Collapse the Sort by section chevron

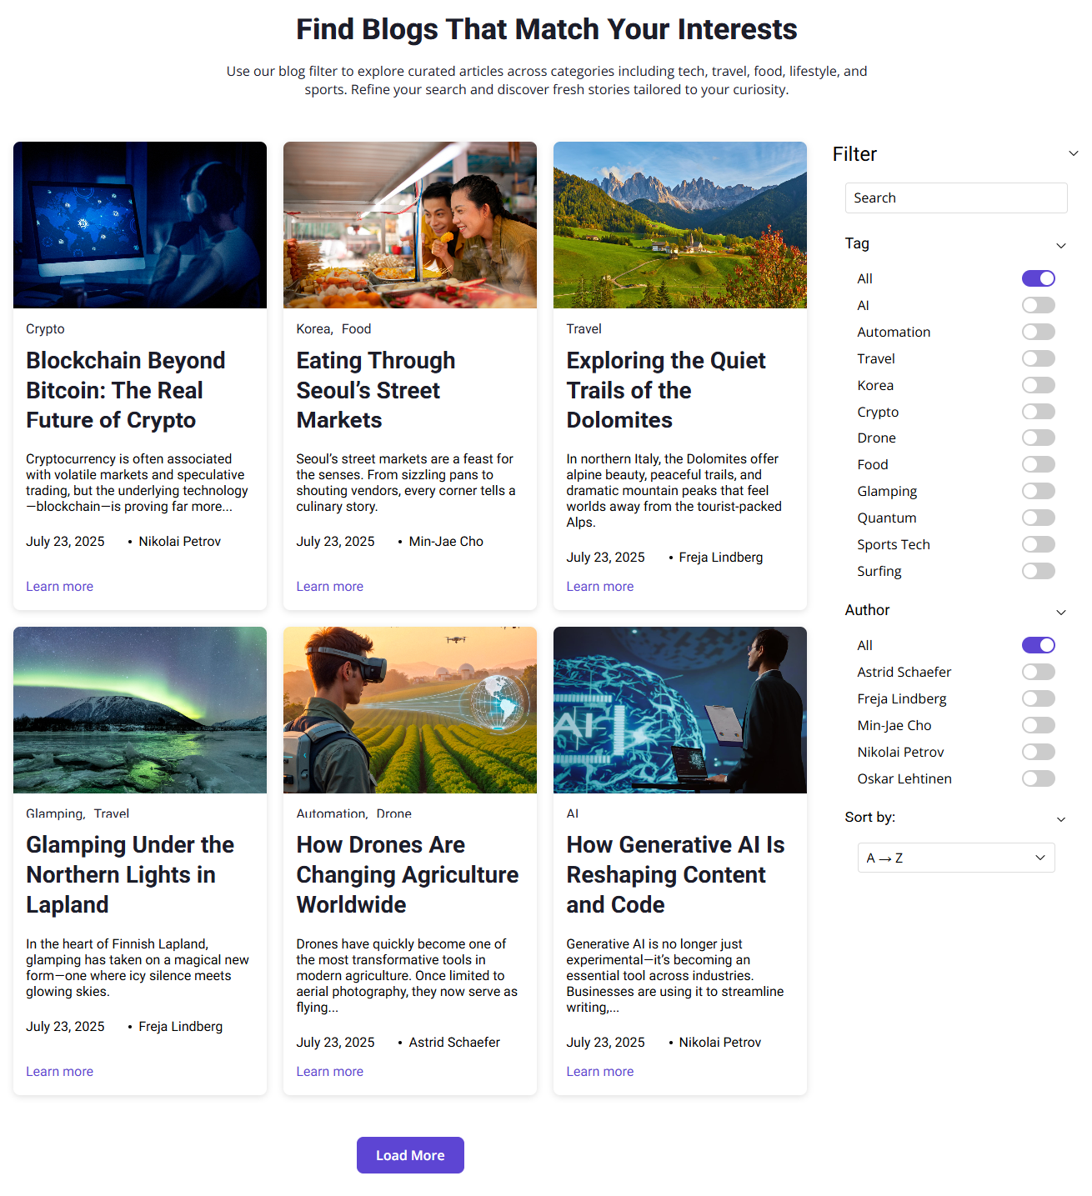[1060, 819]
